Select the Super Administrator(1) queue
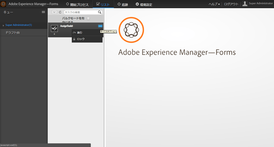 coord(19,25)
